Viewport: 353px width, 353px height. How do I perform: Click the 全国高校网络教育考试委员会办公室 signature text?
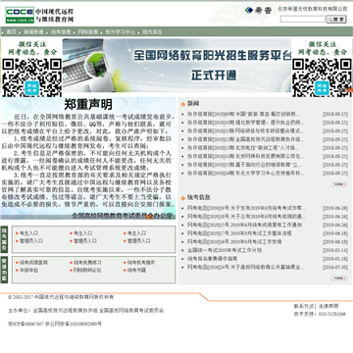pos(122,216)
